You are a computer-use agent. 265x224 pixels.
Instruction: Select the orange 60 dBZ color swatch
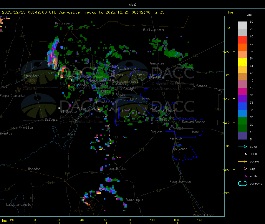tap(243, 47)
